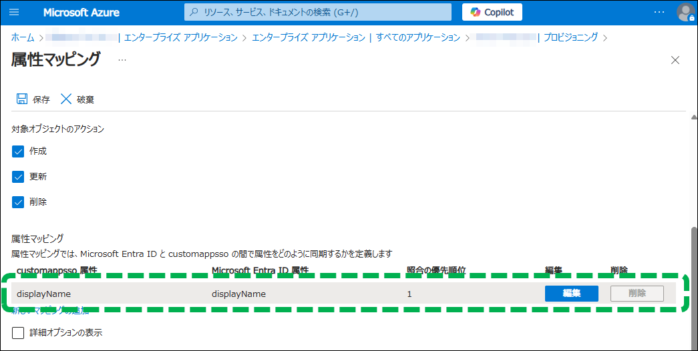
Task: Open the first エンタープライズ アプリケーション breadcrumb
Action: coord(181,37)
